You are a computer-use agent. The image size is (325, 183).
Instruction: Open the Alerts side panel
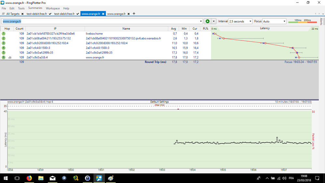(x=321, y=21)
